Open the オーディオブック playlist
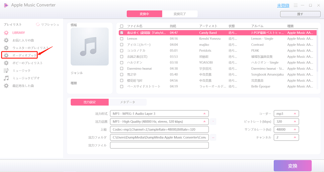This screenshot has height=172, width=324. point(24,55)
